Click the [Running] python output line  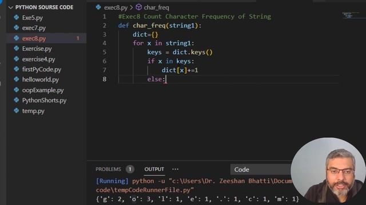tap(194, 181)
